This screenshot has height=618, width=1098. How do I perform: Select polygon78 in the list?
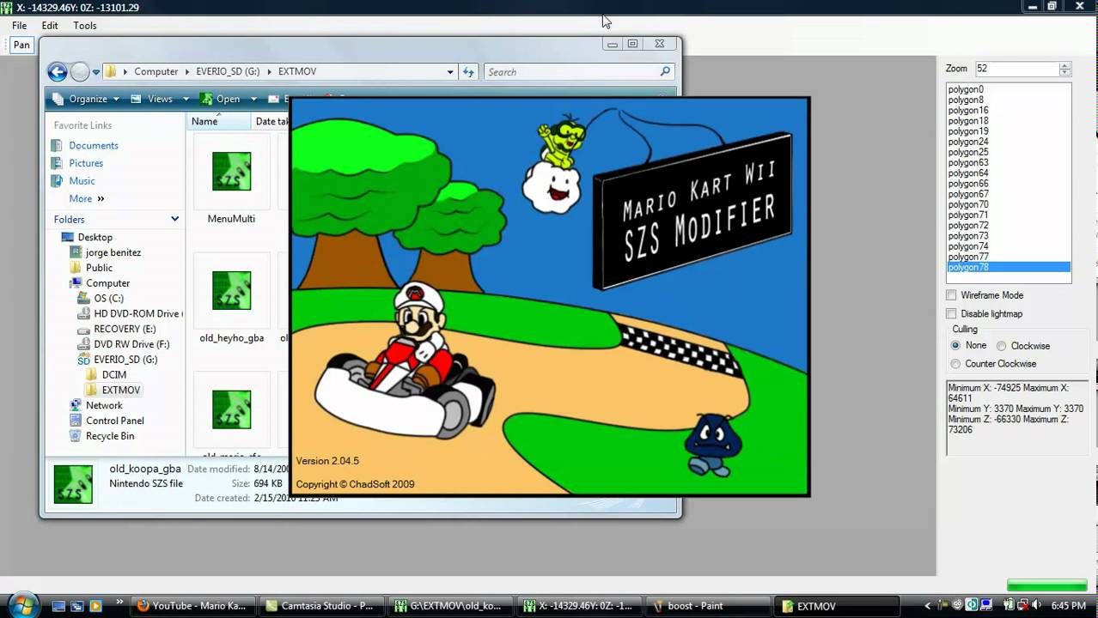(x=1009, y=268)
